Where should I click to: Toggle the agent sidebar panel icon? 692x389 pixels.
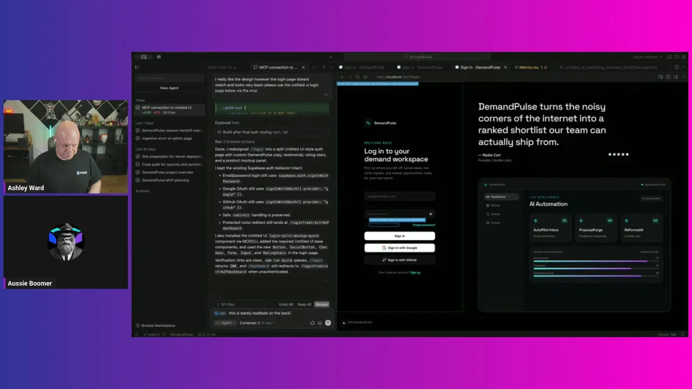[137, 68]
